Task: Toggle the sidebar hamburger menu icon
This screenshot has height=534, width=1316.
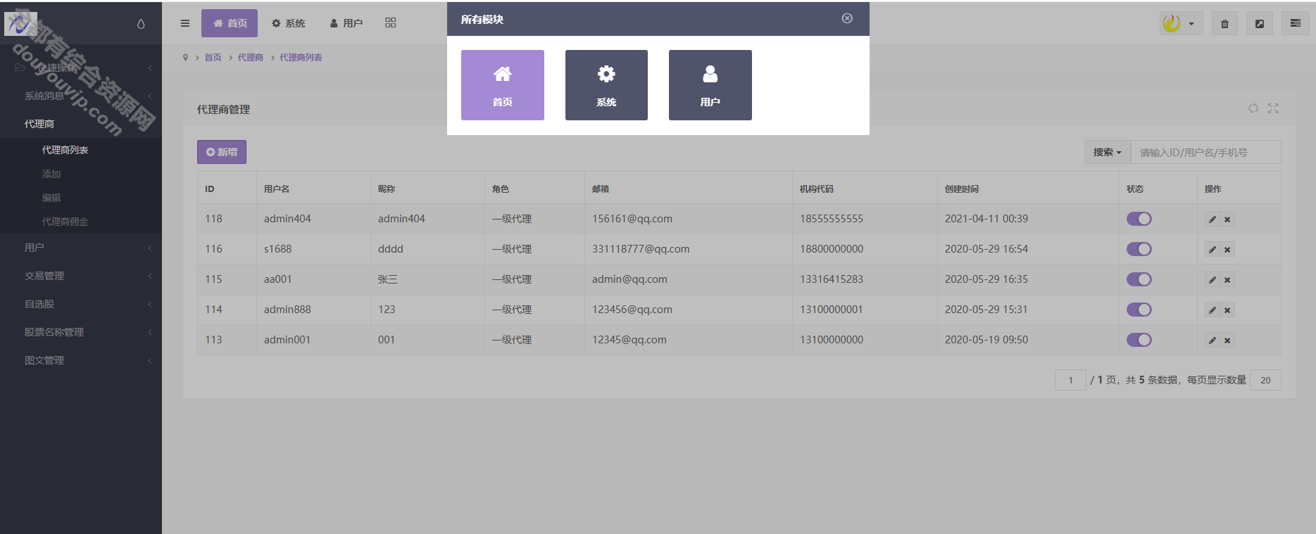Action: coord(185,23)
